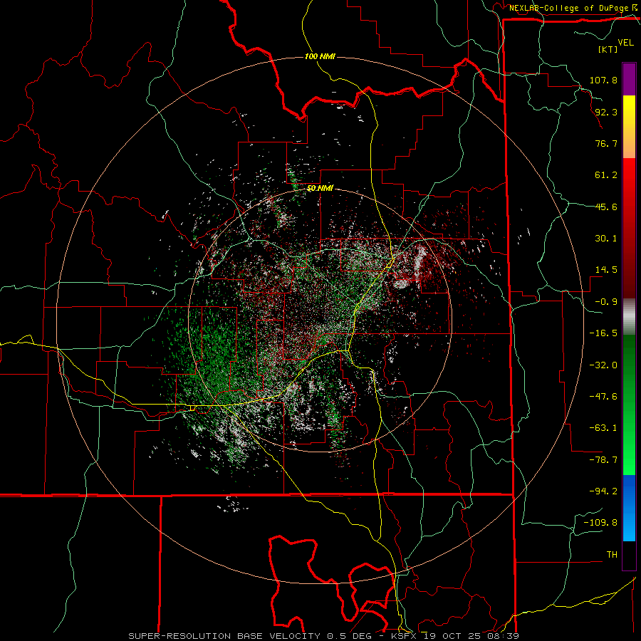This screenshot has height=641, width=641.
Task: Click the -16.5 scale value
Action: [603, 333]
